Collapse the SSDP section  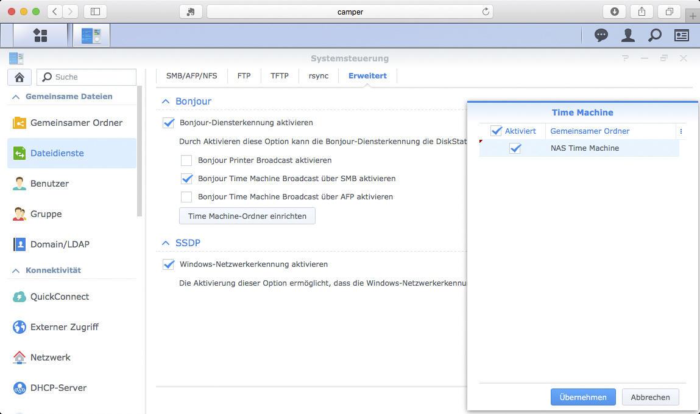[166, 243]
